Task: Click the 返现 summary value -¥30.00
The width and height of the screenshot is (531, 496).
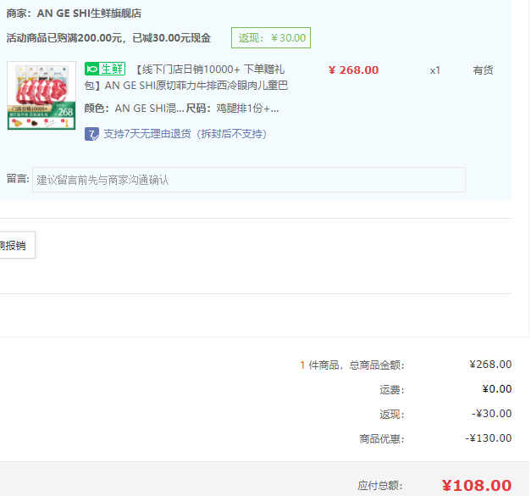Action: (x=491, y=414)
